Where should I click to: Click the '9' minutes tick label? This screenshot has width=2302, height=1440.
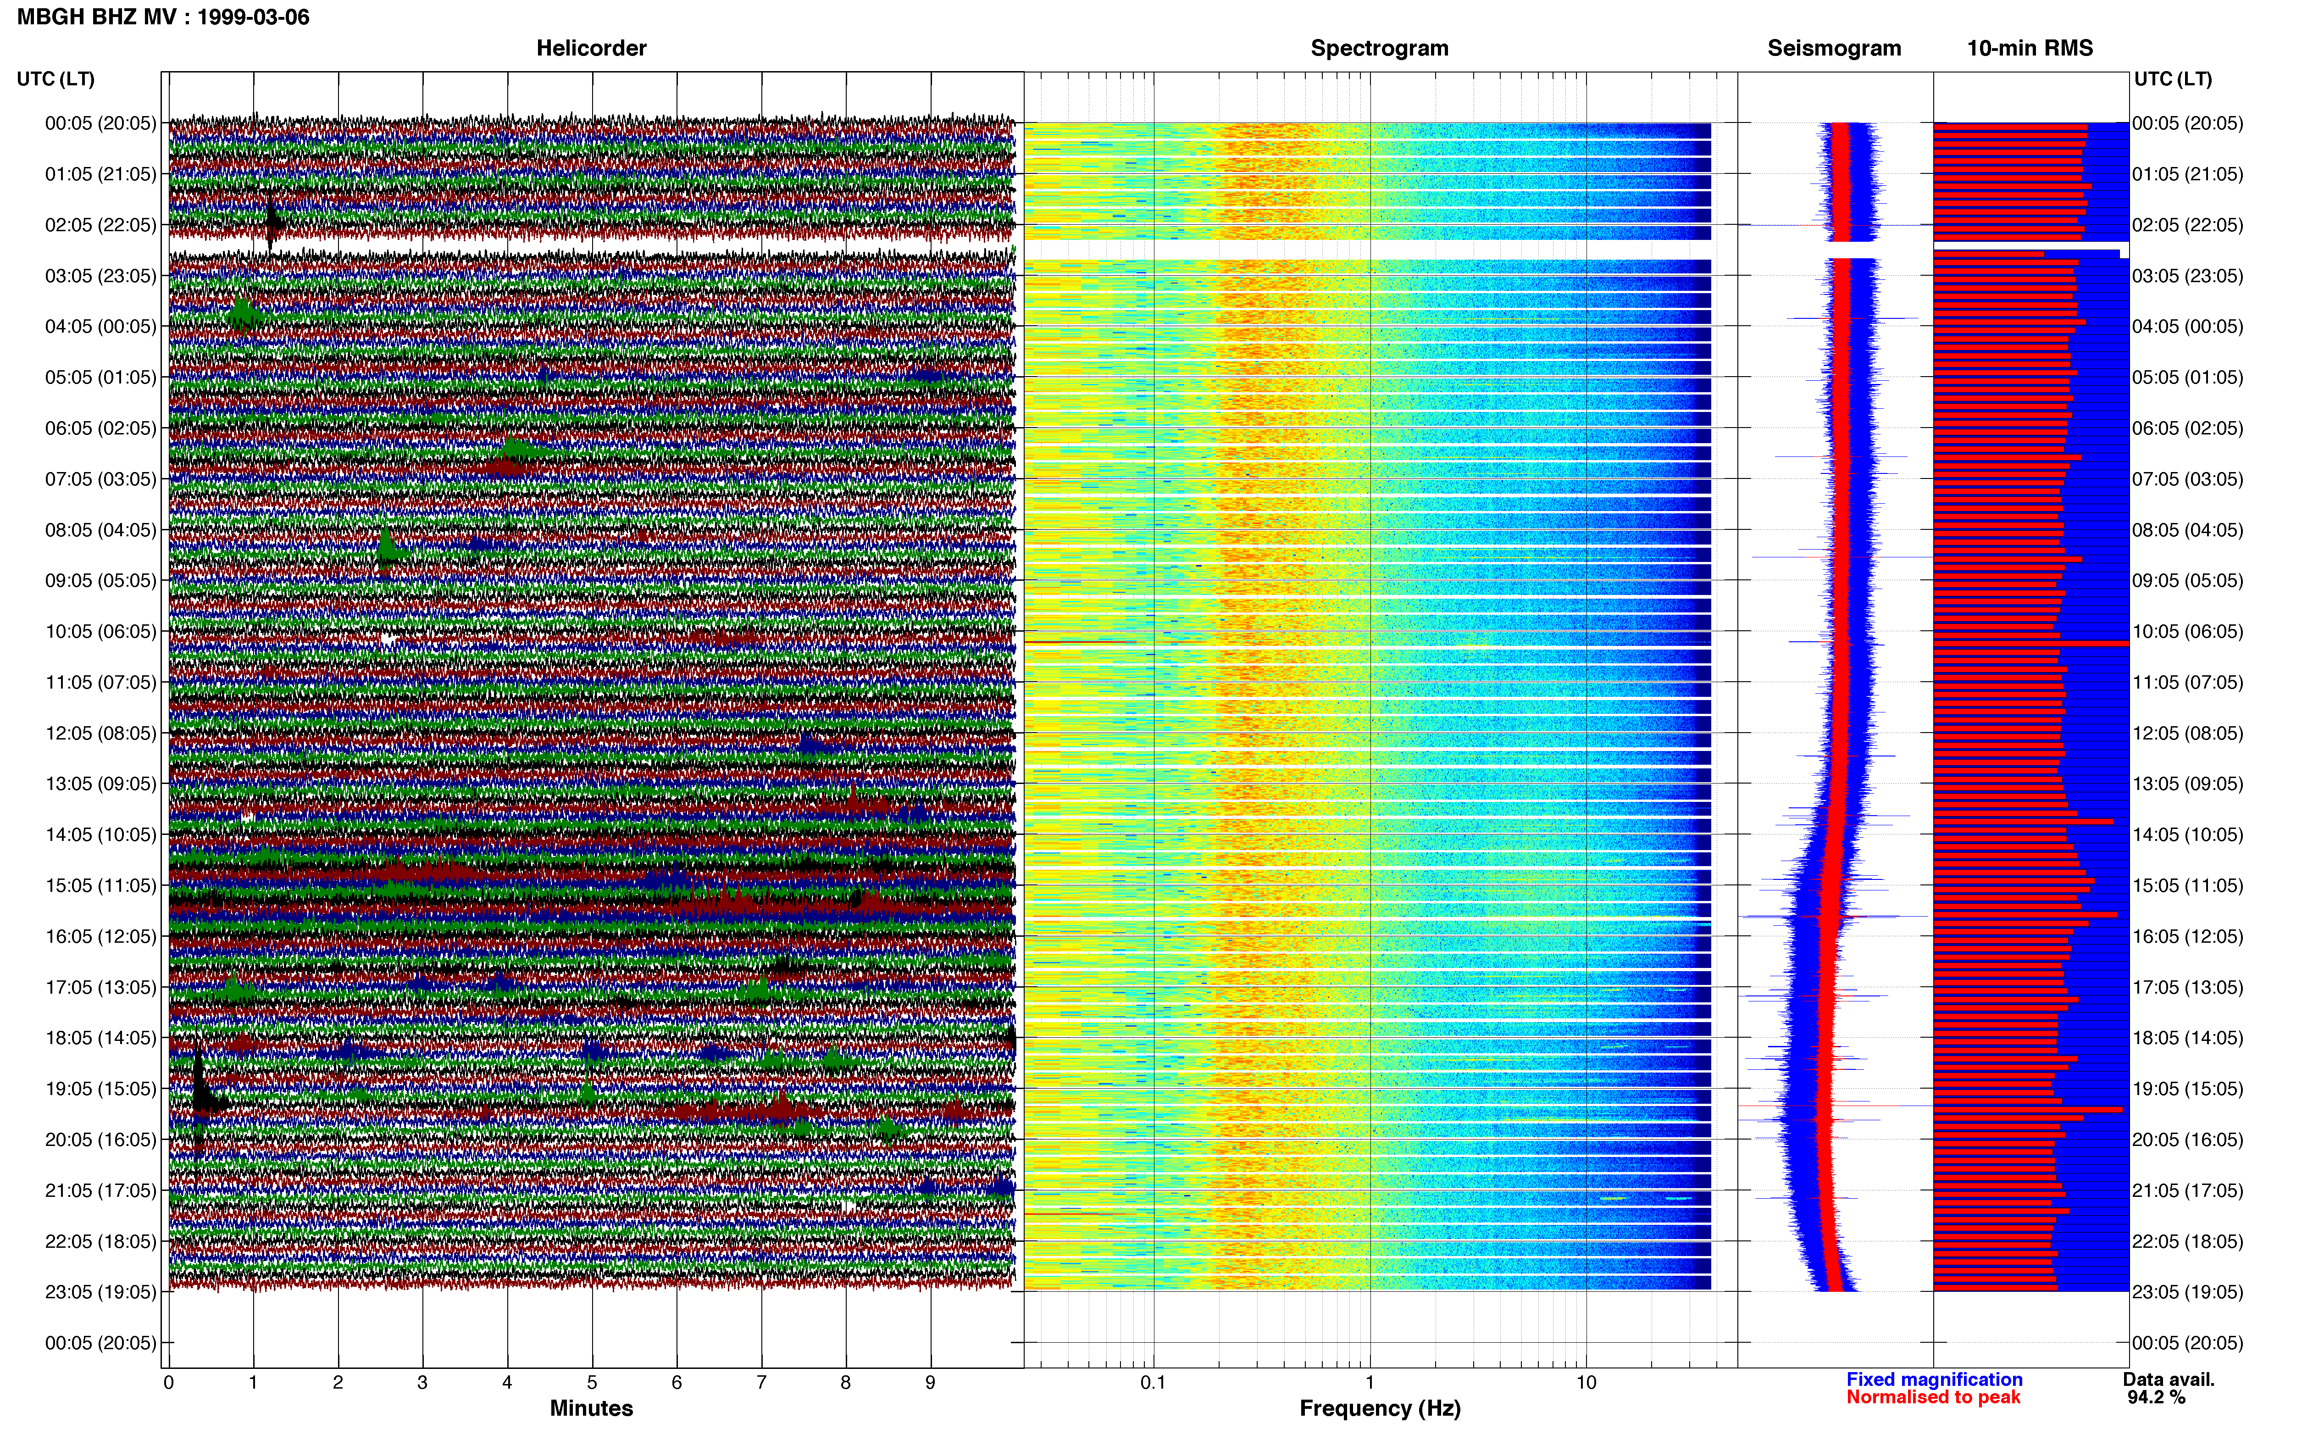click(930, 1382)
